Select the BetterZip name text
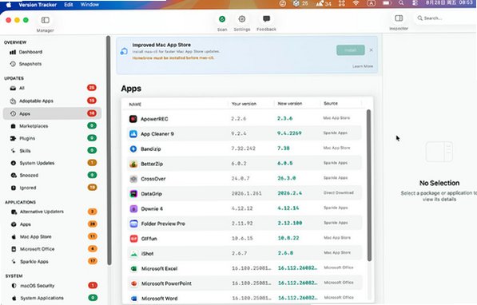The image size is (477, 305). point(152,164)
